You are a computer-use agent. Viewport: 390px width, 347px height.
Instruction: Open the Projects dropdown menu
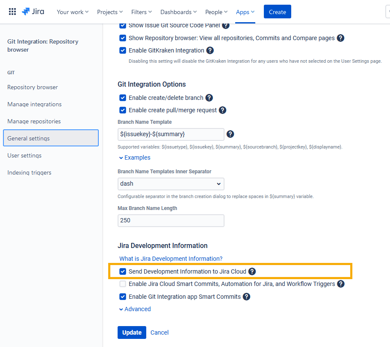109,12
